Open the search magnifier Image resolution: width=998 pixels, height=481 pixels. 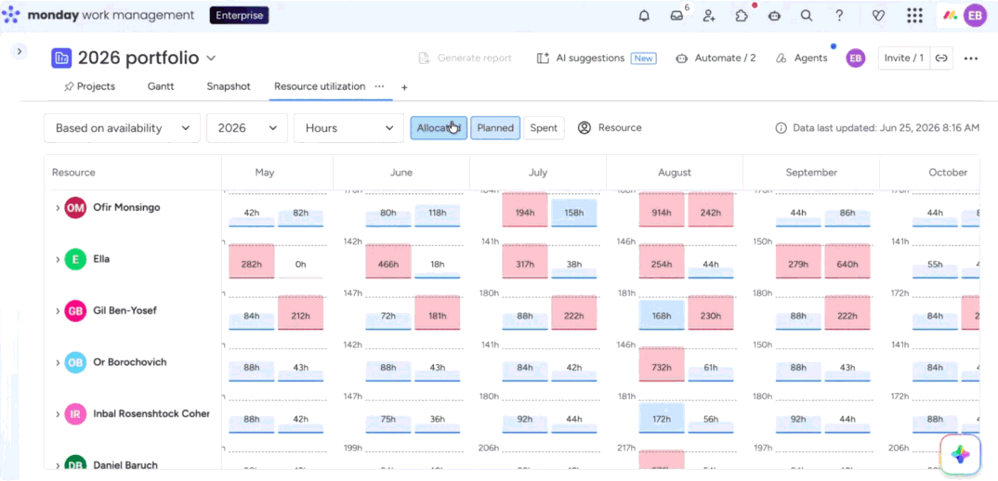[807, 16]
